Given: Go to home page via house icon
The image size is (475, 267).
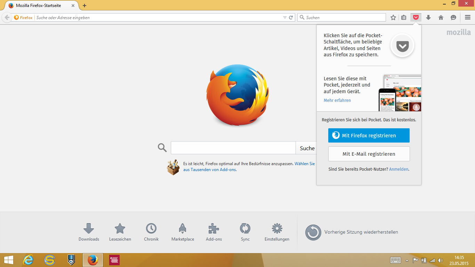Looking at the screenshot, I should [441, 17].
